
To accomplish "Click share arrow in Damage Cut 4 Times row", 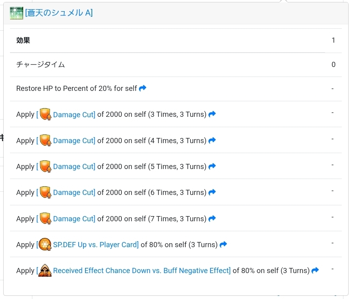I will [212, 140].
